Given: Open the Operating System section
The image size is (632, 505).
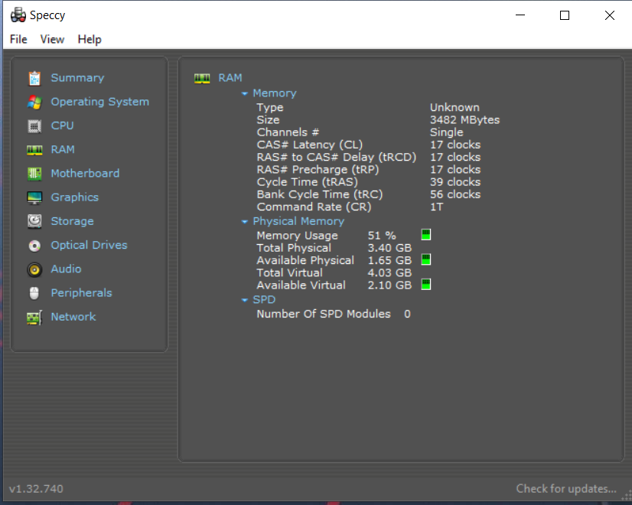Looking at the screenshot, I should click(100, 102).
